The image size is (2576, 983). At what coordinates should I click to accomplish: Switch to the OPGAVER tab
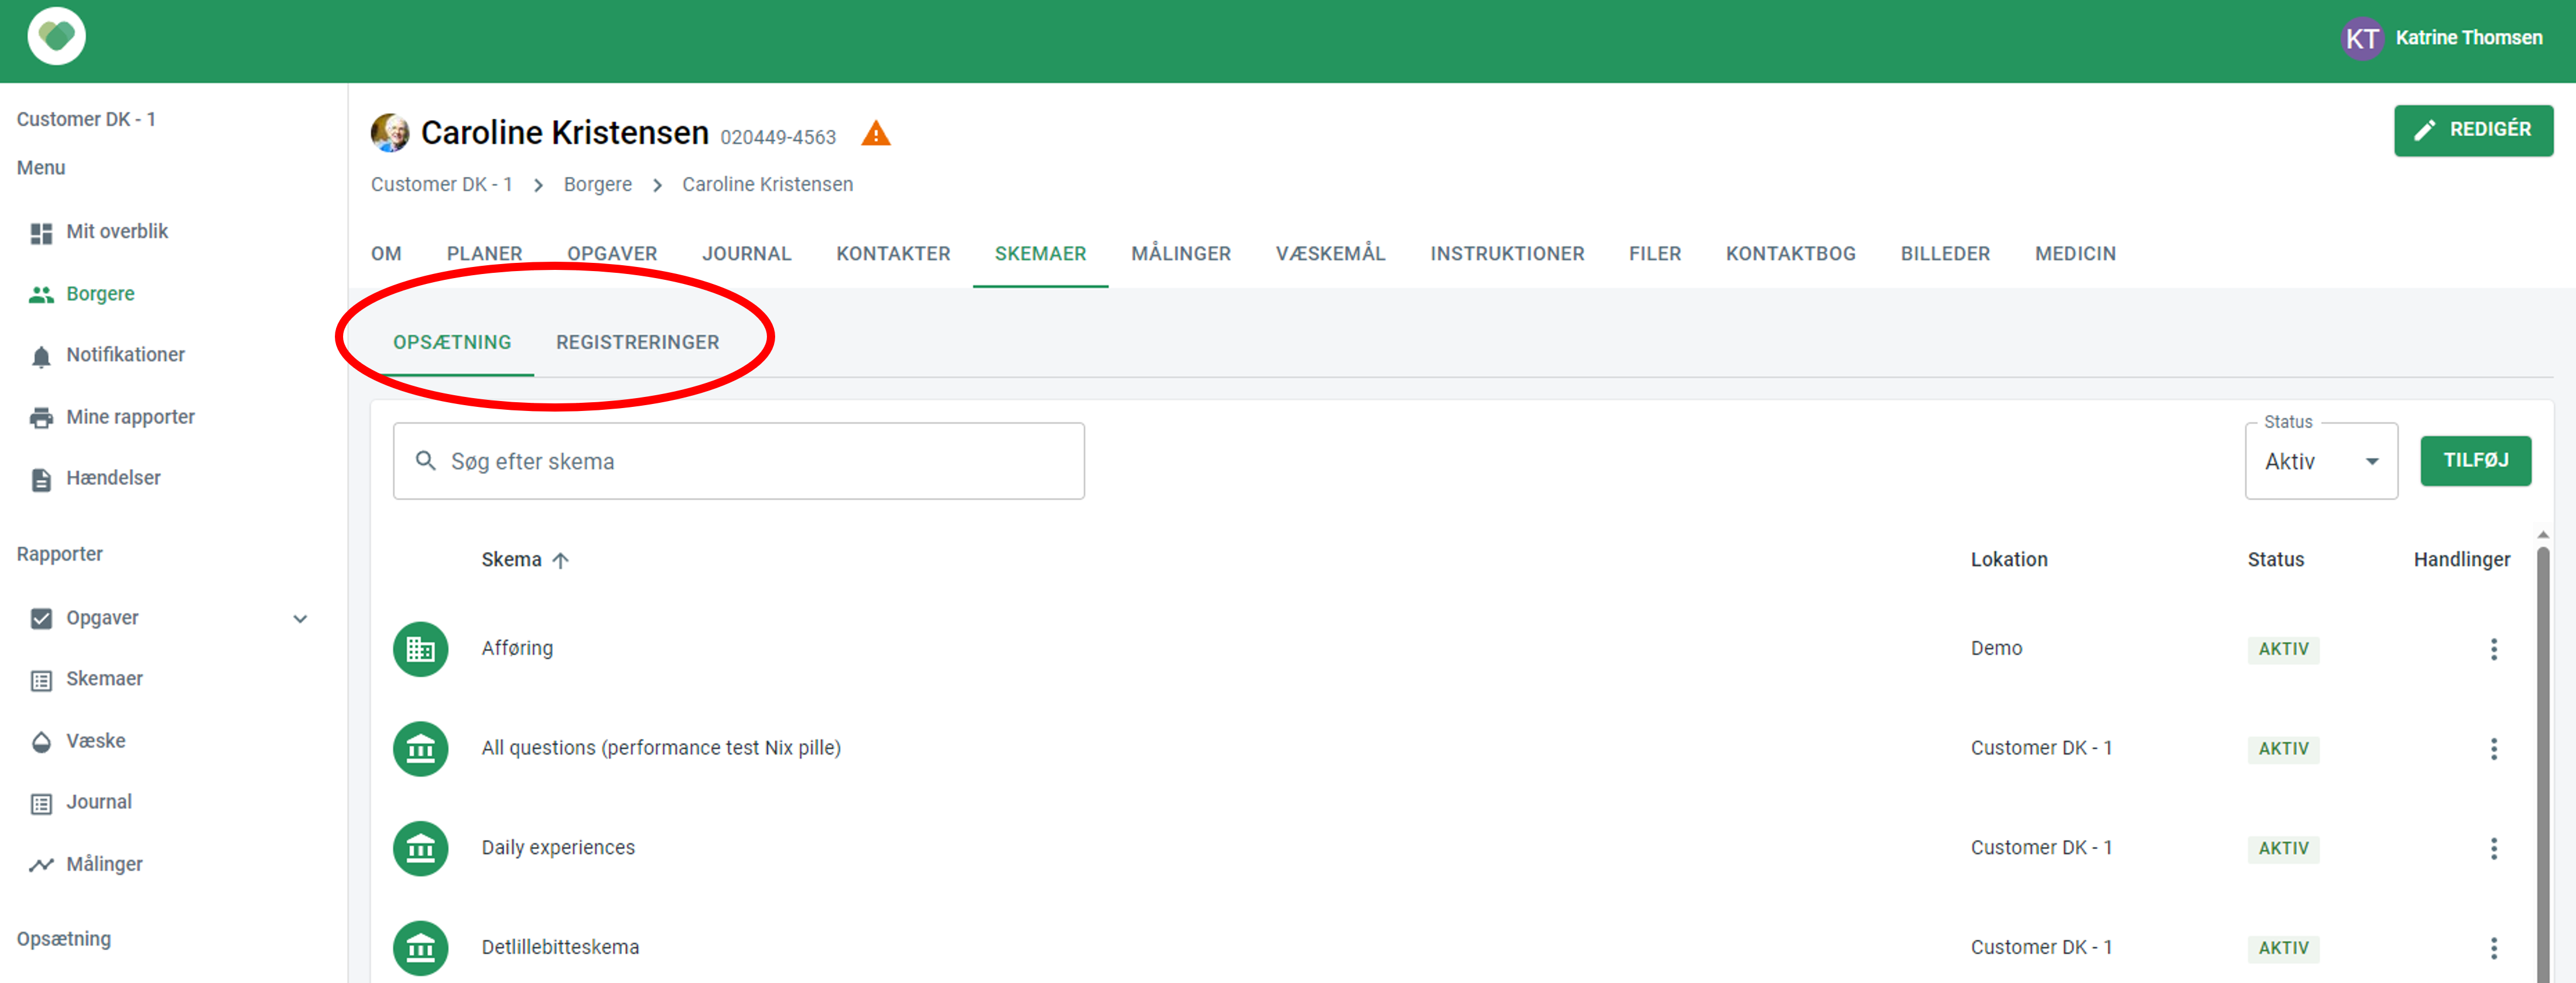coord(612,254)
